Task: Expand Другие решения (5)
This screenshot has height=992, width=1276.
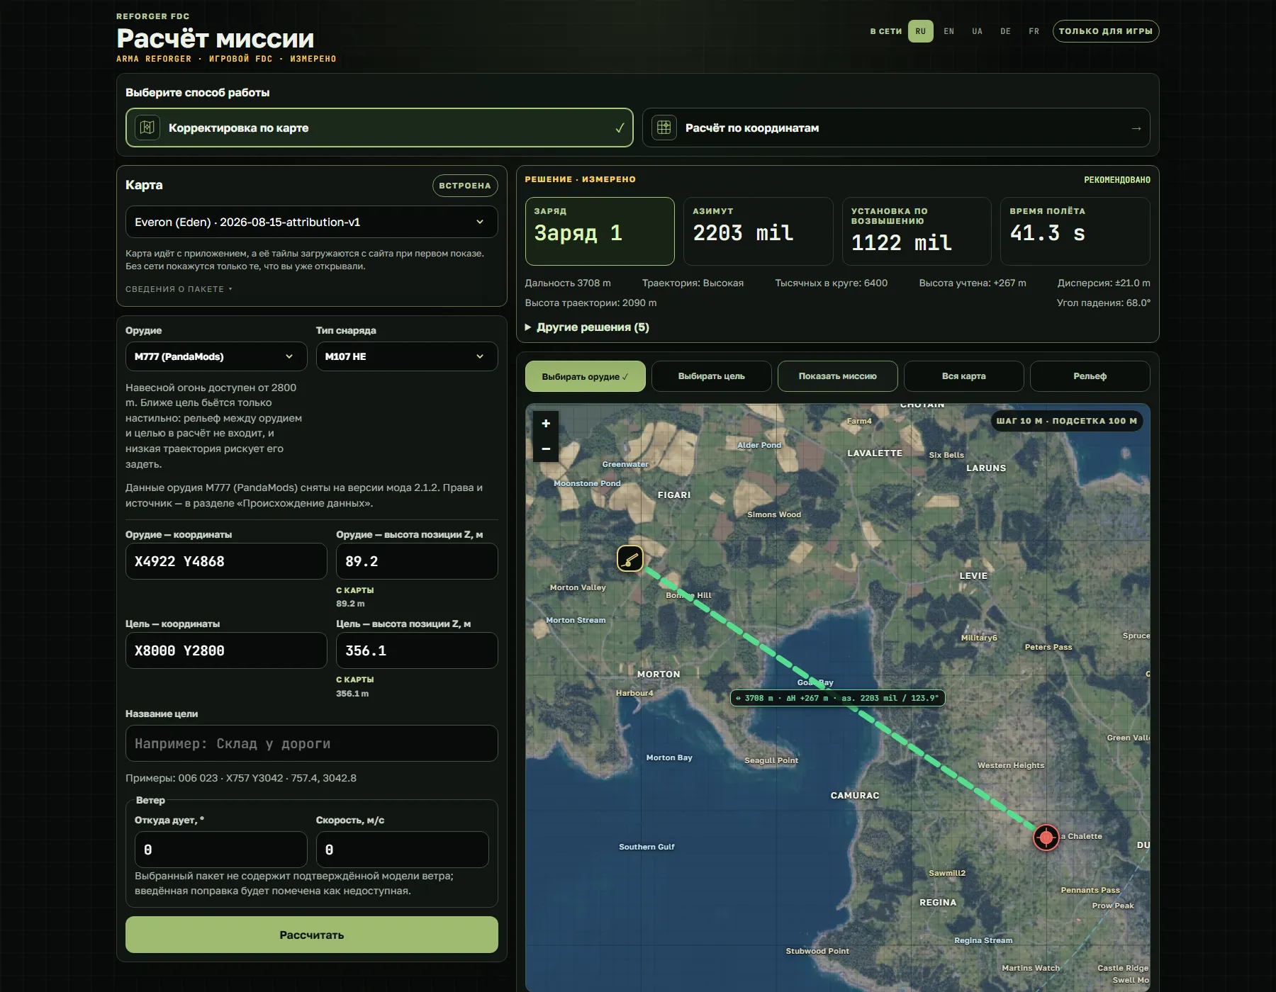Action: pos(587,327)
